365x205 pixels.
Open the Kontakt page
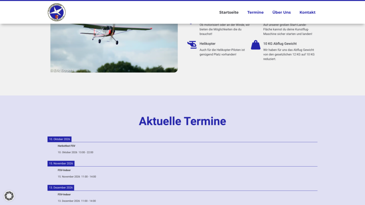click(307, 12)
